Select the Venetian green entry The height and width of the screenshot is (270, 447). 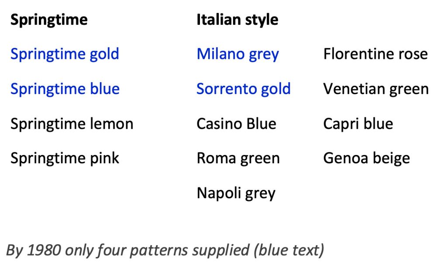[x=376, y=89]
